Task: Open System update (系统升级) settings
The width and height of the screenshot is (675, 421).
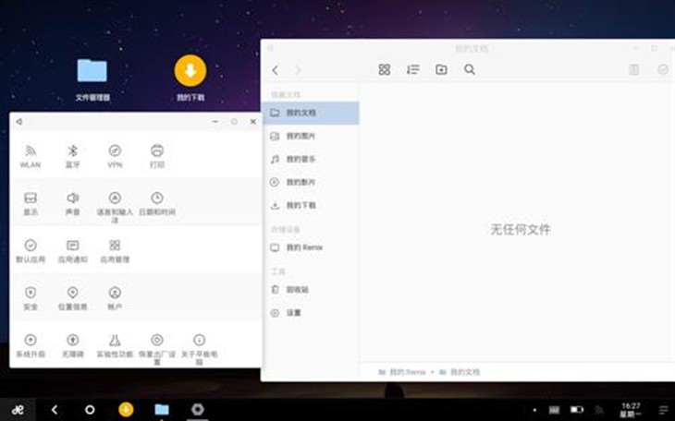Action: (x=31, y=345)
